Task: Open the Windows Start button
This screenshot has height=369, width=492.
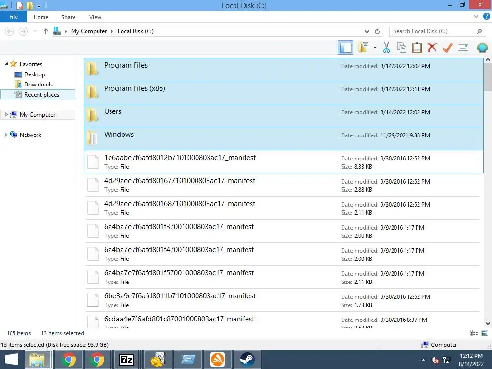Action: click(x=12, y=359)
